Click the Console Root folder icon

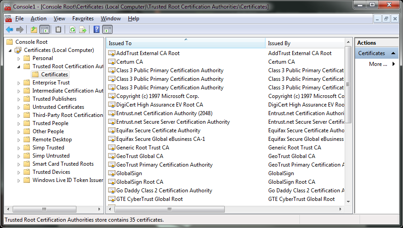[x=9, y=42]
